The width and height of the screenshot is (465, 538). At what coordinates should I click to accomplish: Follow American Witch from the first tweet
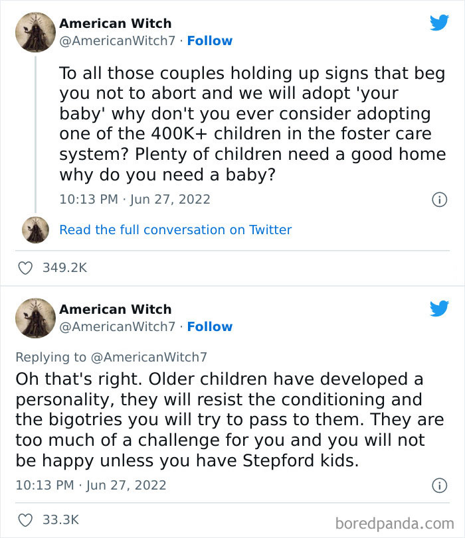click(x=211, y=40)
